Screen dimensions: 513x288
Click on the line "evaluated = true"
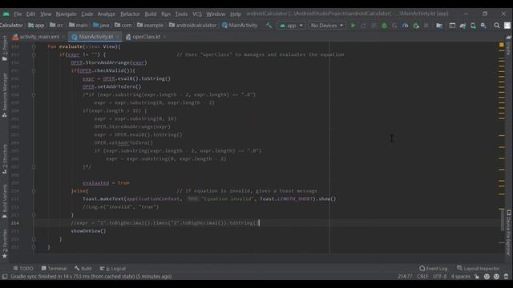106,183
